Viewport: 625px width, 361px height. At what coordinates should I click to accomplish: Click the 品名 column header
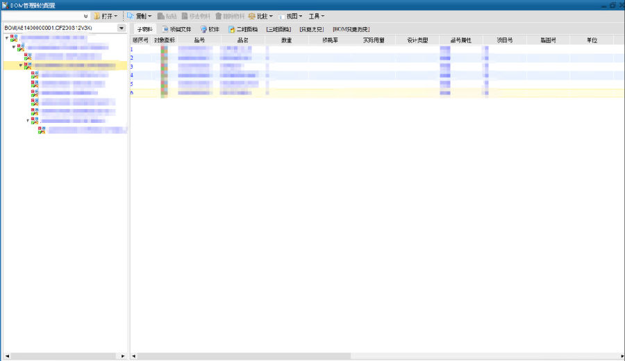(243, 40)
